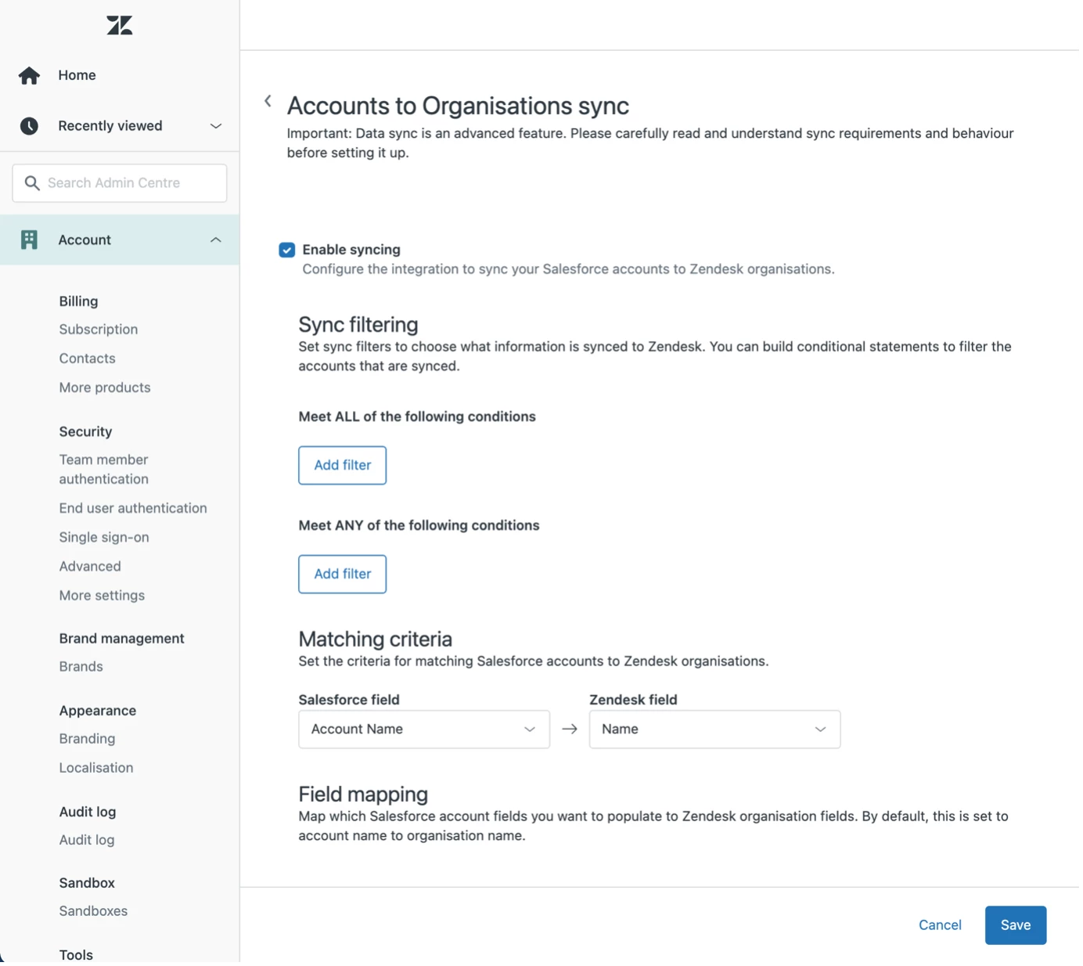The width and height of the screenshot is (1083, 966).
Task: Click the Account building icon
Action: (29, 240)
